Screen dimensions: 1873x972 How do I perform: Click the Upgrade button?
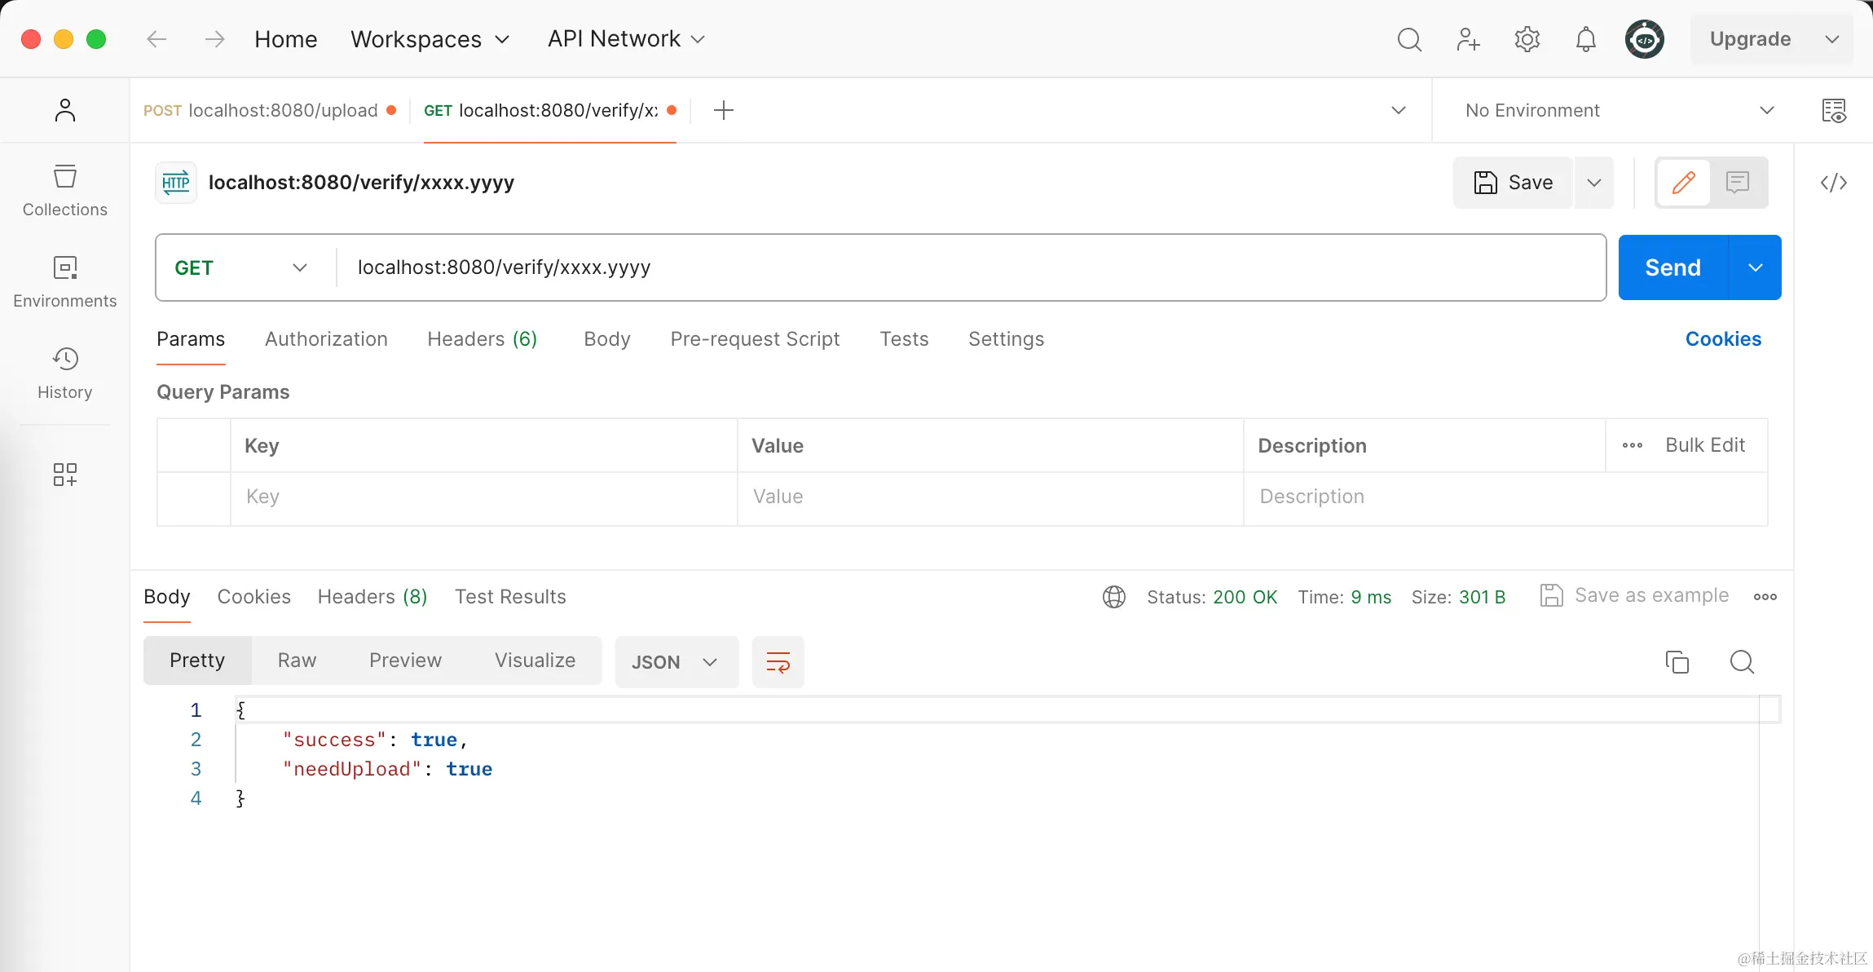tap(1750, 39)
